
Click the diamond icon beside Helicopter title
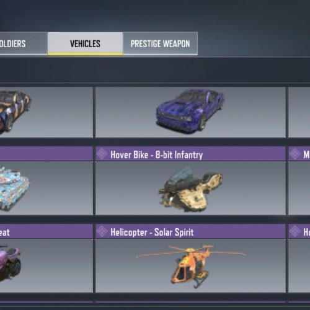pyautogui.click(x=102, y=231)
